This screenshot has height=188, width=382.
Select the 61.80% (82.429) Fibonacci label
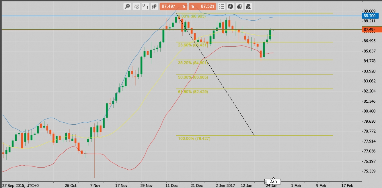pyautogui.click(x=193, y=91)
